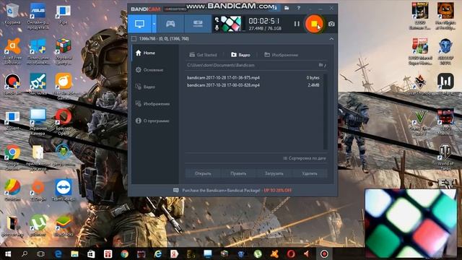
Task: Pause the recording
Action: (297, 24)
